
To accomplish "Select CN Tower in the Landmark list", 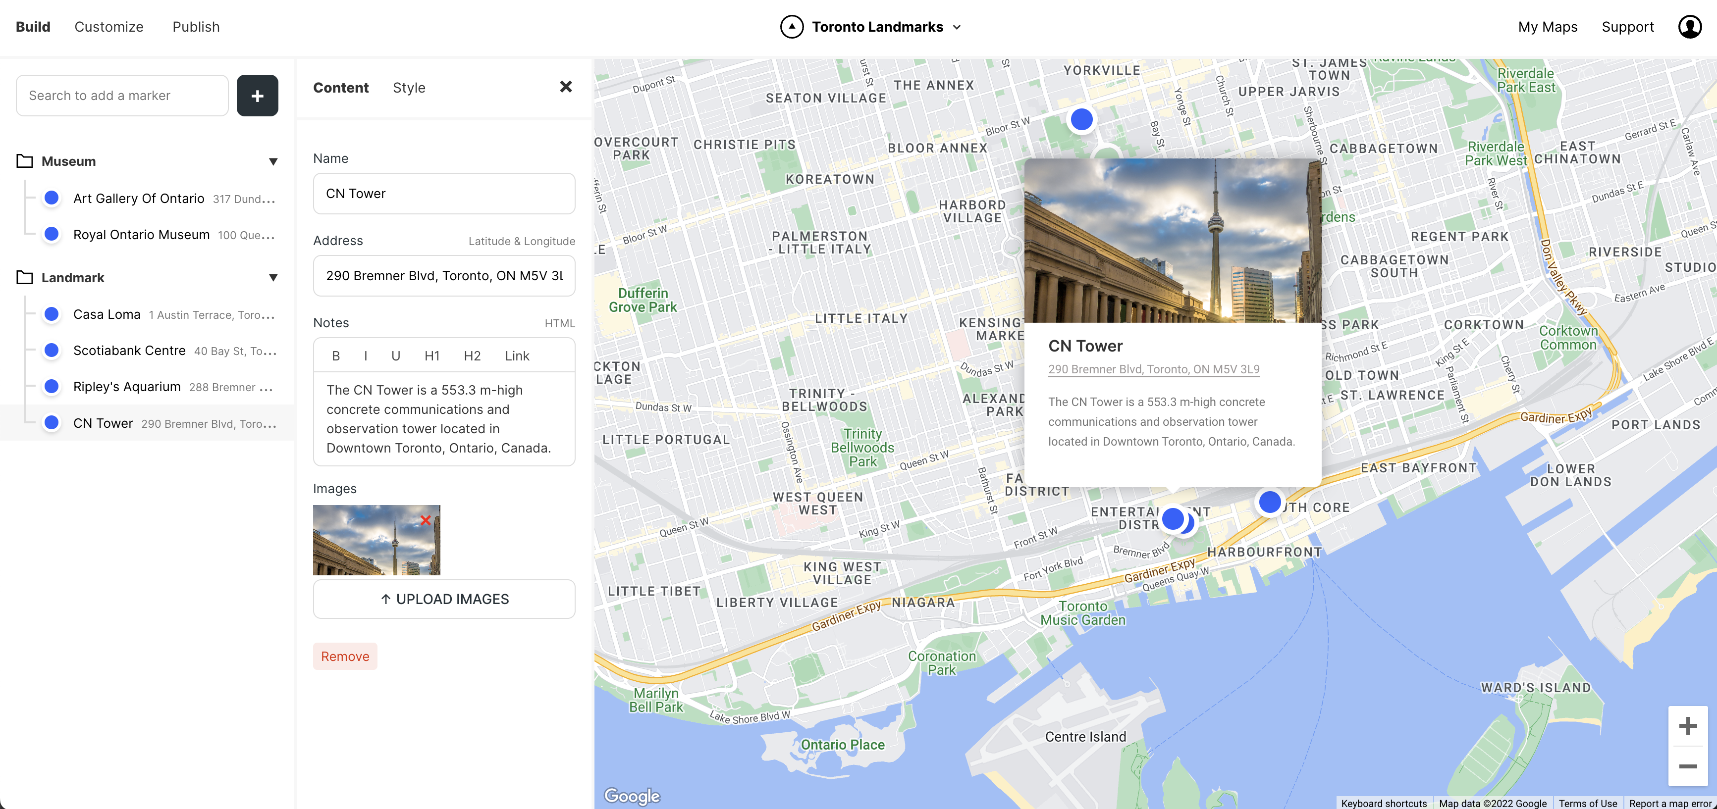I will click(147, 422).
